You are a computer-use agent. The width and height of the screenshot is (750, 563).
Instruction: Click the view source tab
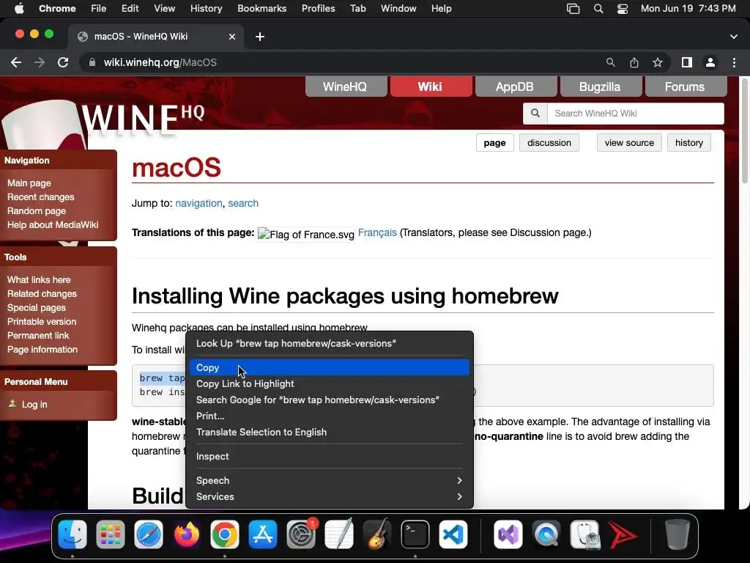coord(629,143)
